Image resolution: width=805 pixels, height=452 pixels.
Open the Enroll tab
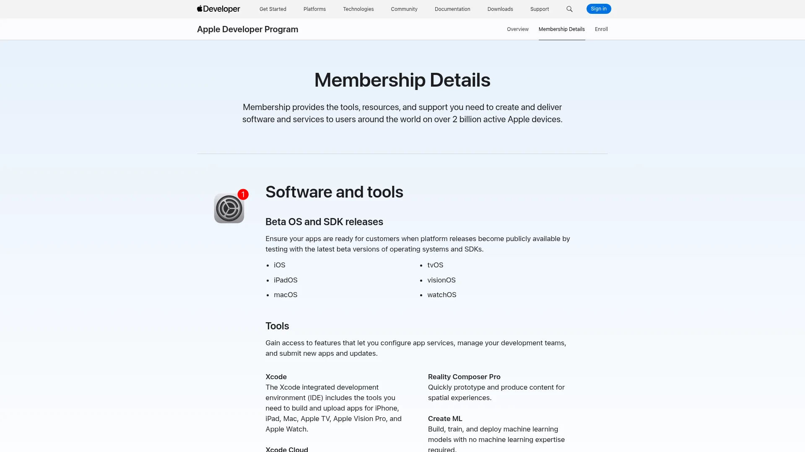(x=601, y=29)
